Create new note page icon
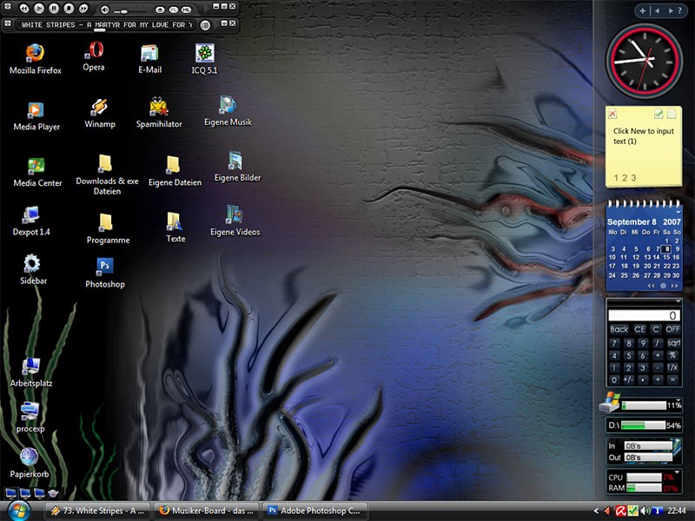 (672, 114)
